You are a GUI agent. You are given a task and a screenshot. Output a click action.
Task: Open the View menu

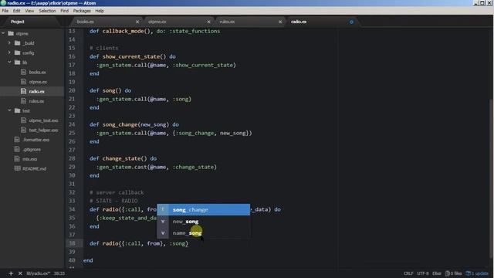point(29,11)
